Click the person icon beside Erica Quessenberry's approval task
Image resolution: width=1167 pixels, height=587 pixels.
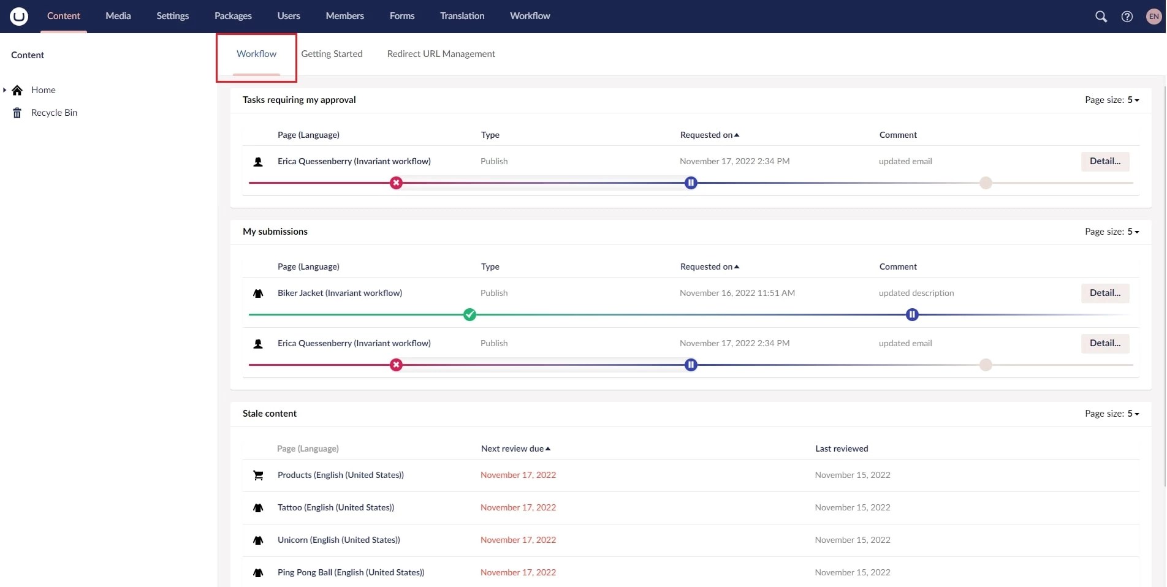pyautogui.click(x=258, y=162)
